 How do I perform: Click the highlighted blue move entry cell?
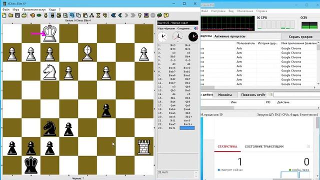187,128
